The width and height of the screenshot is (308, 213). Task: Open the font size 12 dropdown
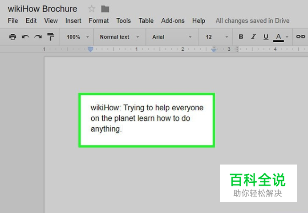click(217, 37)
